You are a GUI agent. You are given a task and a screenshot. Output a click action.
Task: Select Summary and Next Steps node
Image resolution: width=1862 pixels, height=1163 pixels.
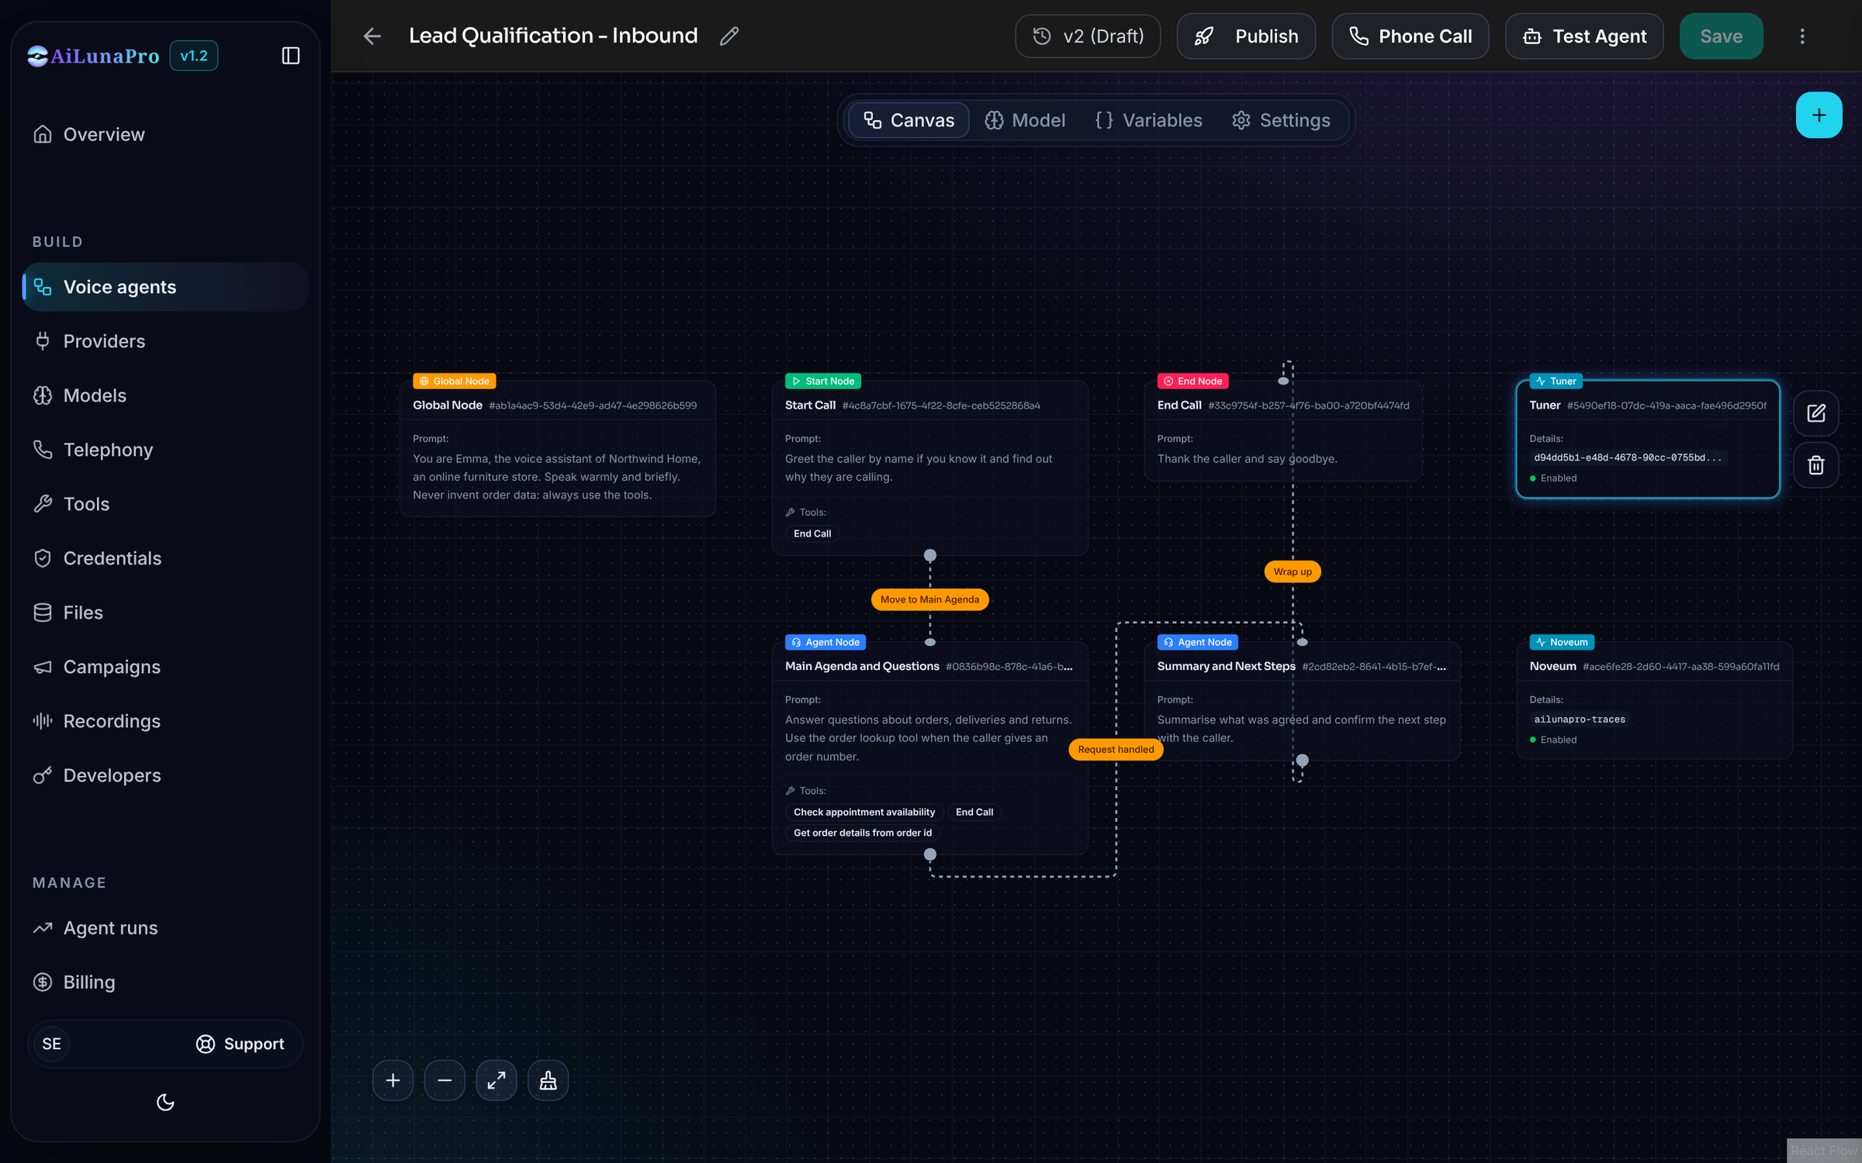click(1302, 700)
